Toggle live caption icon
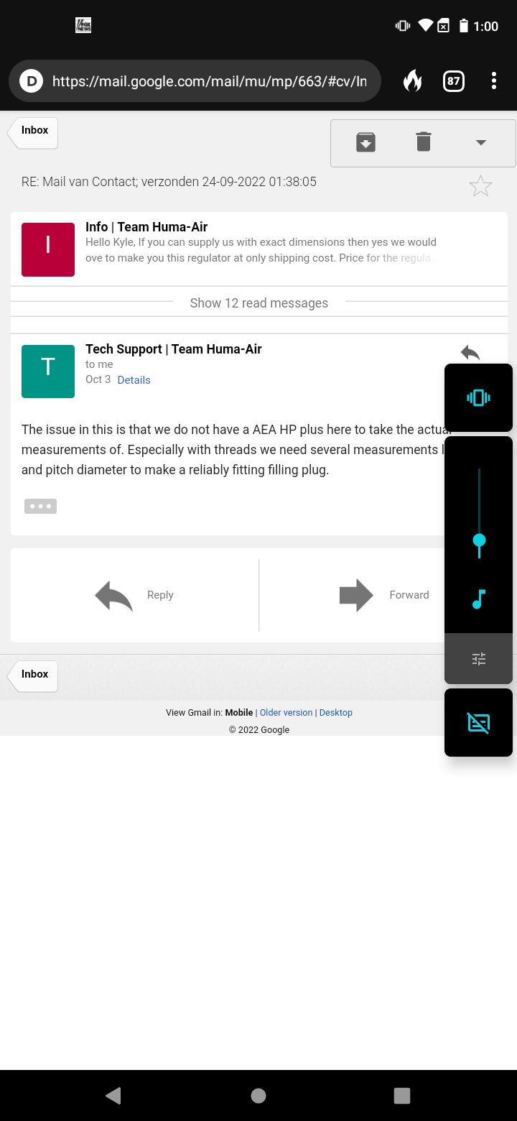517x1121 pixels. [478, 722]
